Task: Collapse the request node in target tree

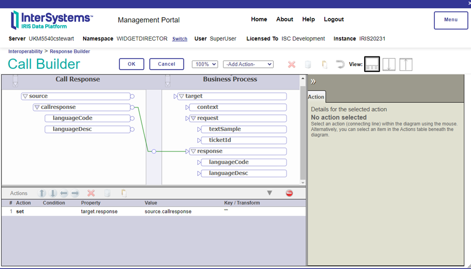Action: tap(193, 118)
